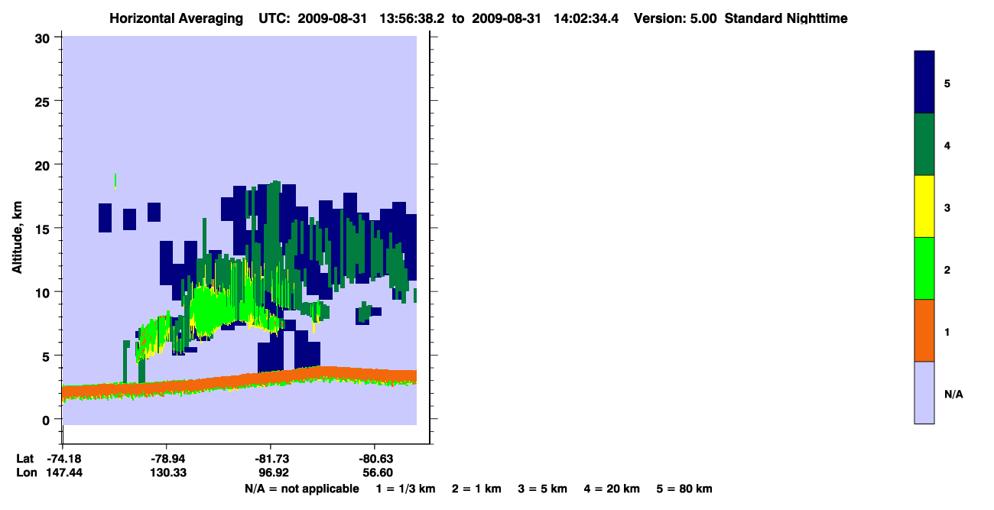This screenshot has height=510, width=994.
Task: Click the latitude value -81.73
Action: [x=271, y=459]
